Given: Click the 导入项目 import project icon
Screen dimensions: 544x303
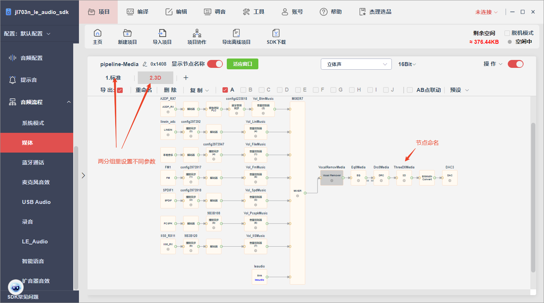Looking at the screenshot, I should [x=162, y=33].
